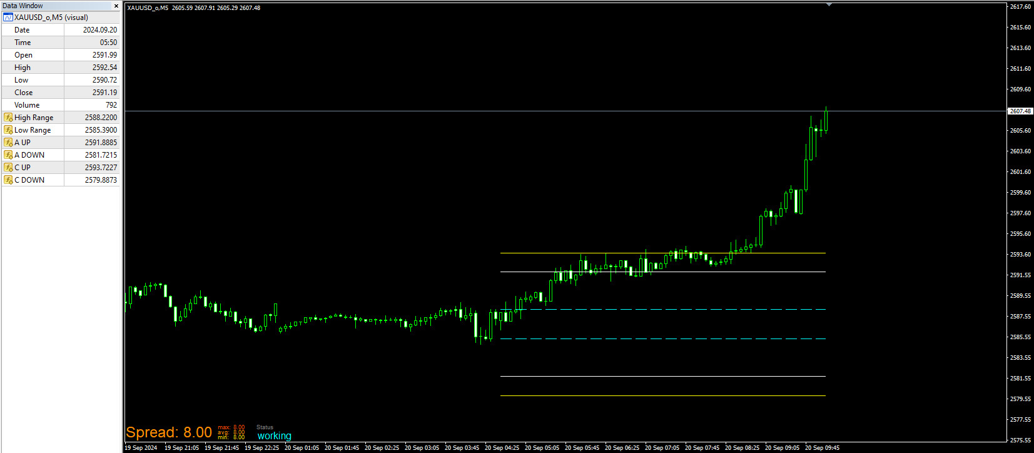Click the date value 2024.09.20
Image resolution: width=1034 pixels, height=453 pixels.
coord(100,30)
